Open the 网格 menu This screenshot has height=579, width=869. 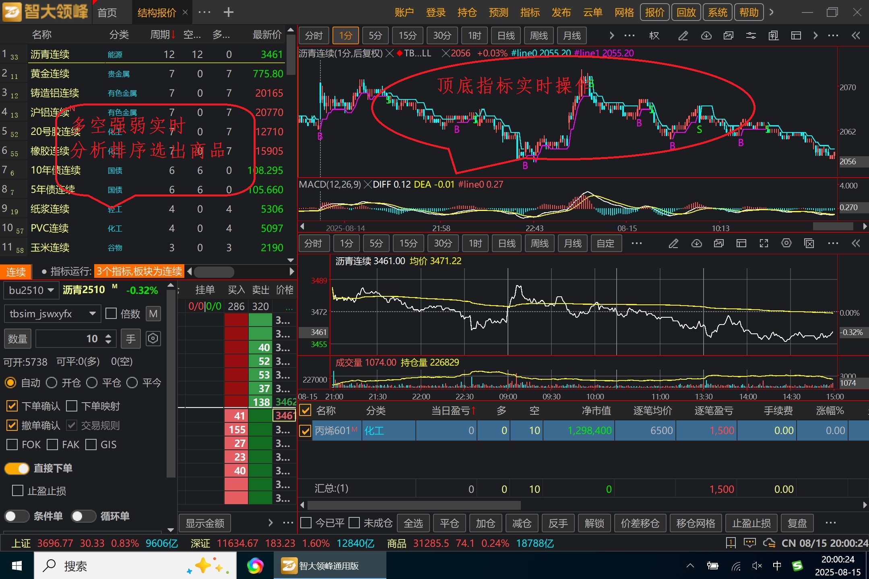pyautogui.click(x=624, y=12)
